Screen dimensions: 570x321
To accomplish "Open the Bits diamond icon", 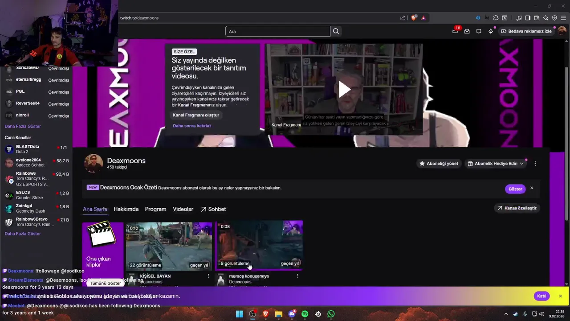I will click(491, 31).
